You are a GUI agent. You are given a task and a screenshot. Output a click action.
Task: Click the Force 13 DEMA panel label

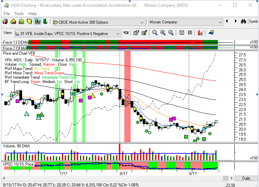point(15,42)
